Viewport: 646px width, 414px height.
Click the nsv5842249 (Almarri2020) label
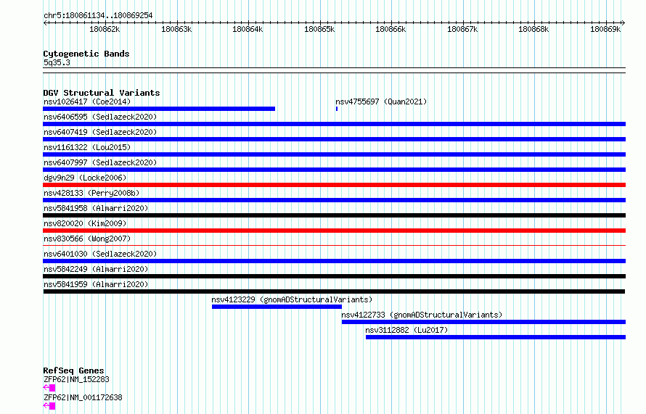coord(96,269)
